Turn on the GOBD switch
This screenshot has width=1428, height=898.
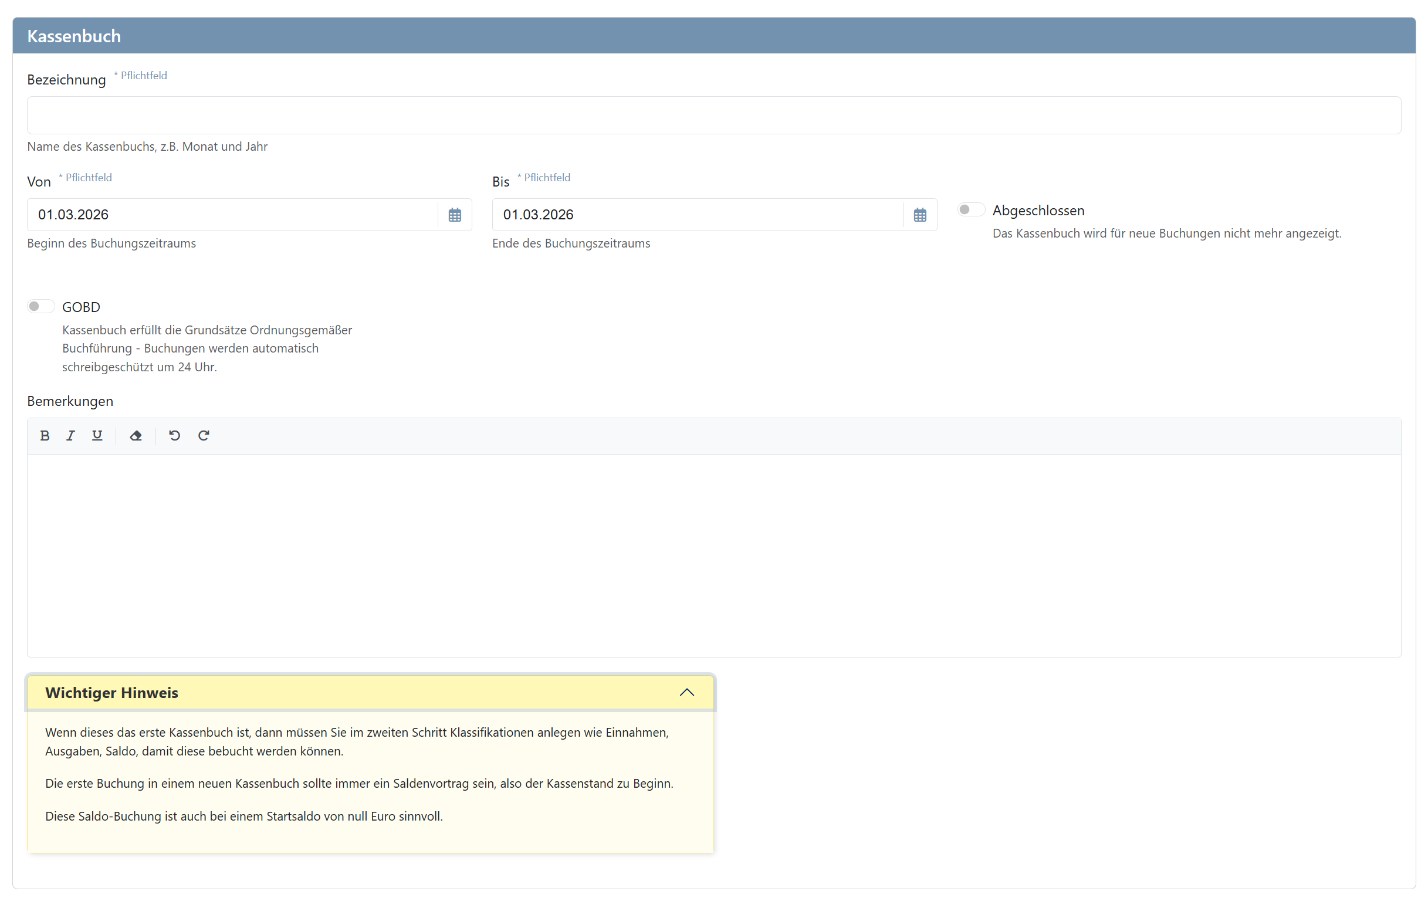tap(40, 306)
